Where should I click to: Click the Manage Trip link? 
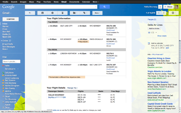72,88
